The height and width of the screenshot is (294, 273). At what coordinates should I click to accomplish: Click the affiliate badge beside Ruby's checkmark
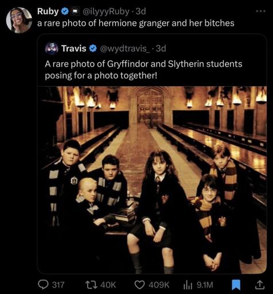click(75, 11)
